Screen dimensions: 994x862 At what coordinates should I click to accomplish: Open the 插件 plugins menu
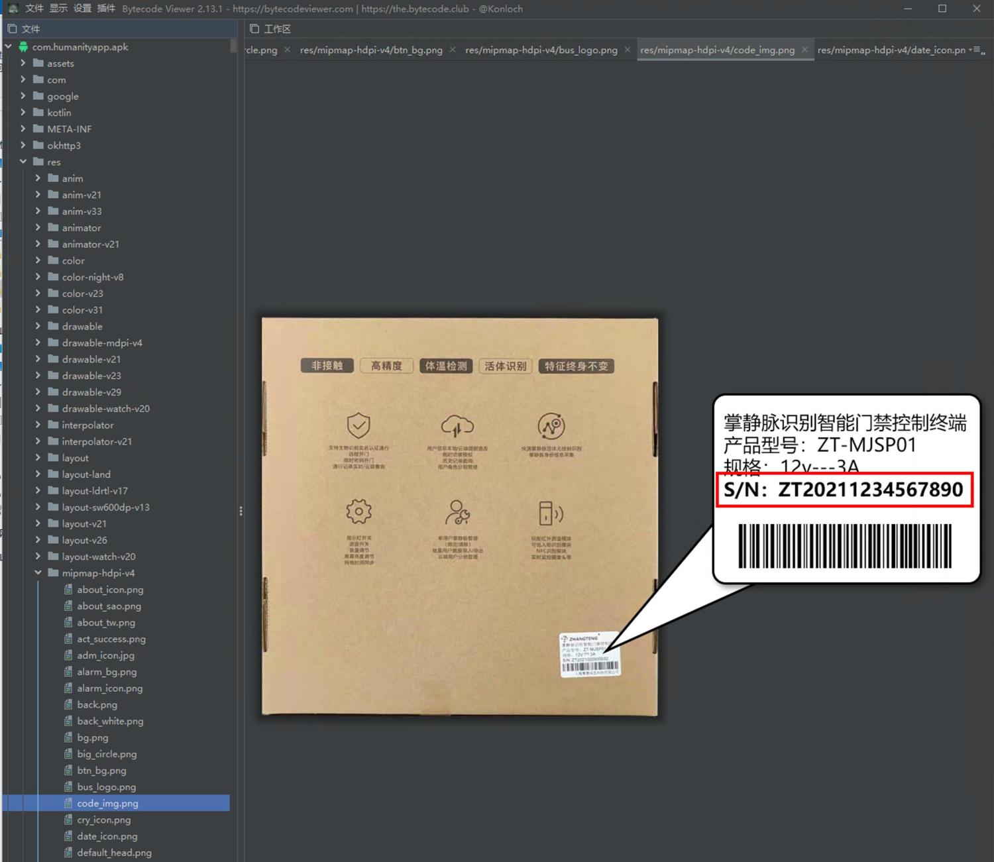tap(106, 9)
